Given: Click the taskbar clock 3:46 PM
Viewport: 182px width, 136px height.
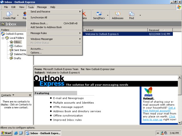Looking at the screenshot, I should click(174, 133).
